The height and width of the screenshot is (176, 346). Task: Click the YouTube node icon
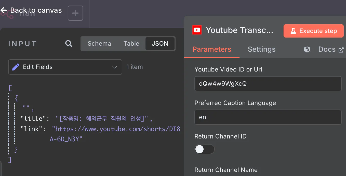click(197, 30)
